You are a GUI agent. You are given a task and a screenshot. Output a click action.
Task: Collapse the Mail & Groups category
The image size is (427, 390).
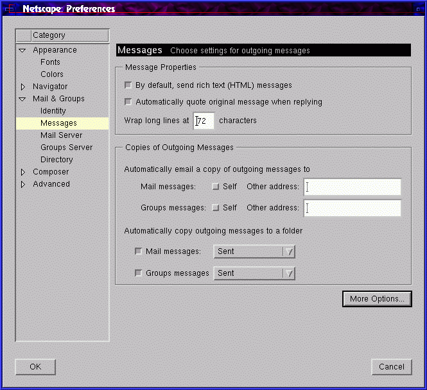pyautogui.click(x=22, y=99)
